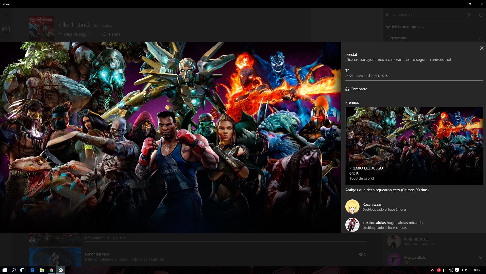Viewport: 486px width, 274px height.
Task: Open the Action Center notifications icon
Action: tap(457, 270)
